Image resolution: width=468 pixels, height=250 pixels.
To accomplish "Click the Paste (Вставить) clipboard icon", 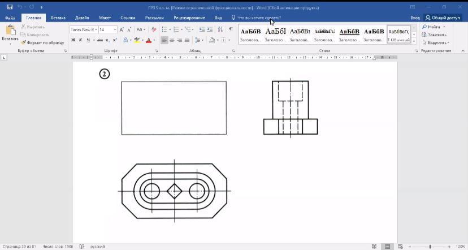I will pyautogui.click(x=10, y=32).
